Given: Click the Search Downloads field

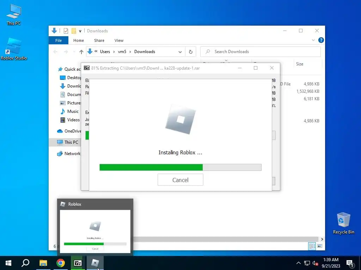Looking at the screenshot, I should (261, 52).
